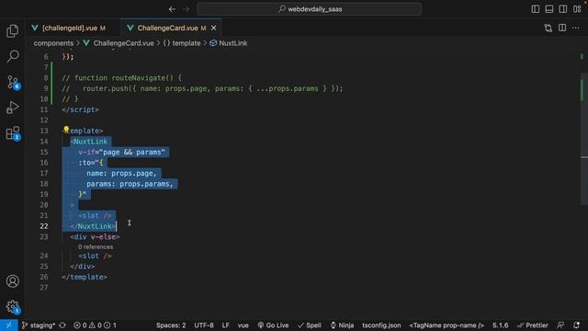Open the Accounts menu icon
This screenshot has width=588, height=331.
tap(12, 280)
